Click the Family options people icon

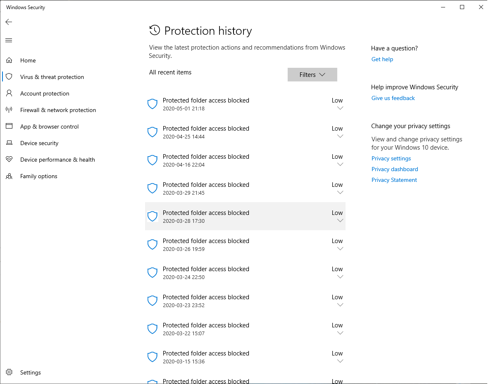pos(9,176)
